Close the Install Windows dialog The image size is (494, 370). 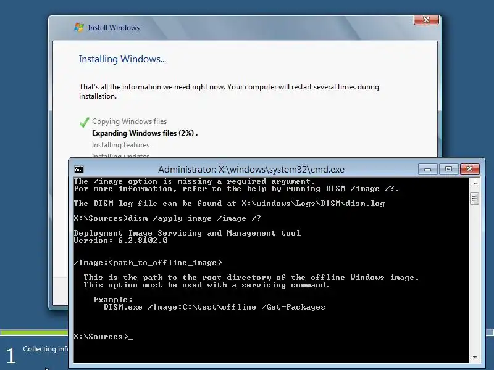click(426, 20)
